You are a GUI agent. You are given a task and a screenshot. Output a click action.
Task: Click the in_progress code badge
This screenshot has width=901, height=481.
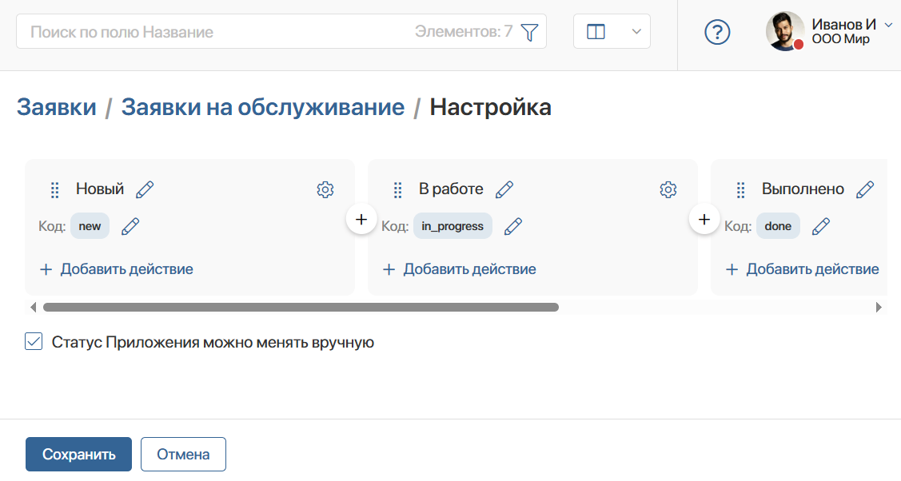point(452,226)
